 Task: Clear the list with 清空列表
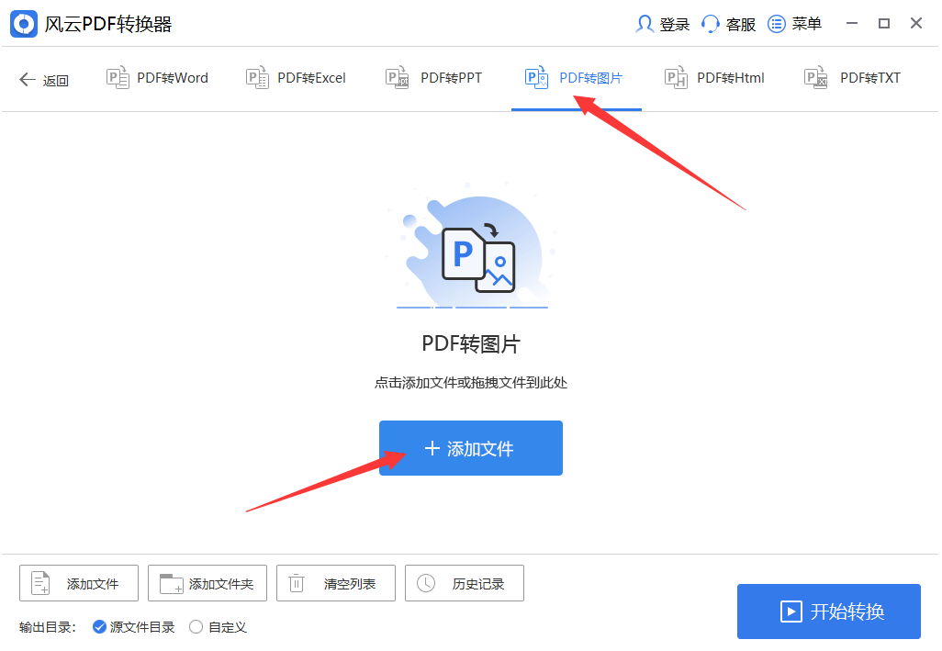(336, 583)
